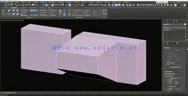Switch to Hierarchy command panel tab
The width and height of the screenshot is (188, 96).
coord(170,21)
